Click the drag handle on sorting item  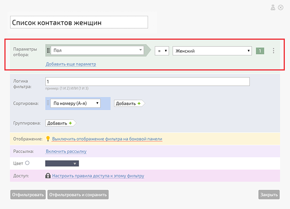click(x=48, y=103)
